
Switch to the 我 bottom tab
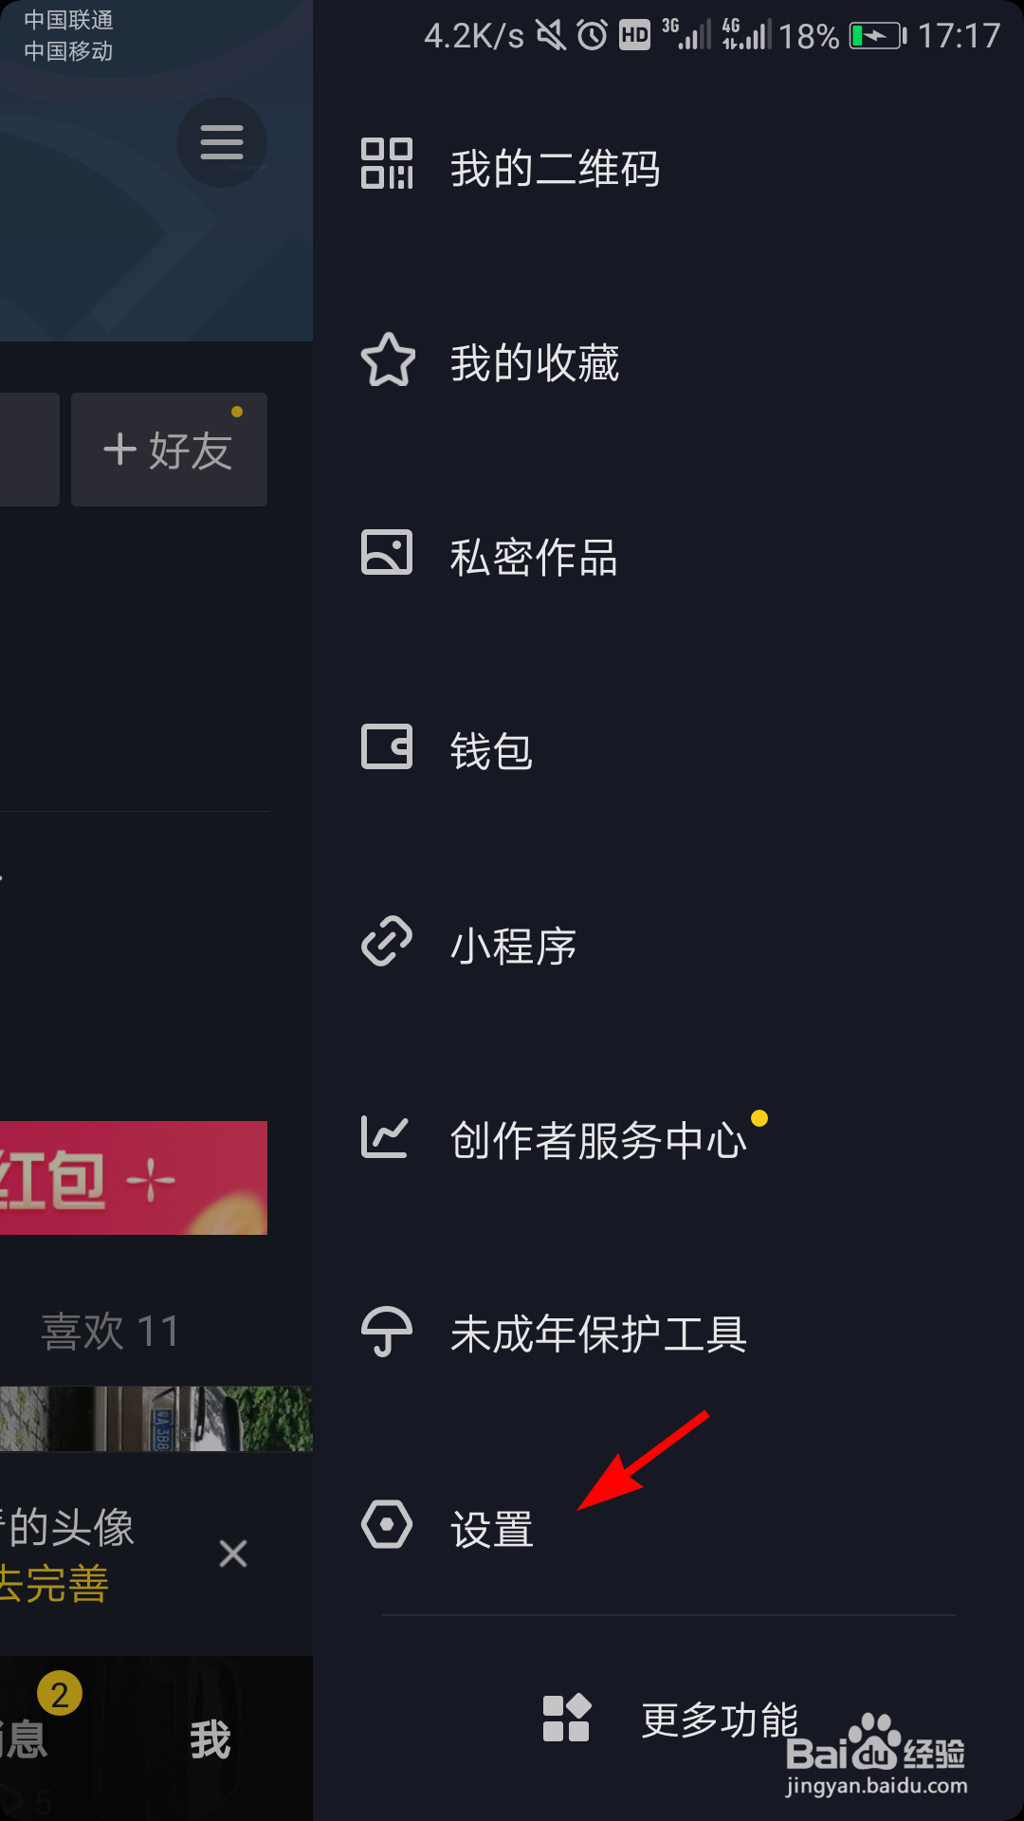click(x=210, y=1738)
